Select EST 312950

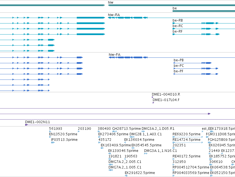179,162
